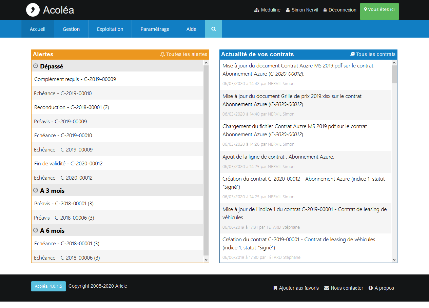Click the padlock icon beside Déconnexion
Screen dimensions: 429x308
(325, 10)
